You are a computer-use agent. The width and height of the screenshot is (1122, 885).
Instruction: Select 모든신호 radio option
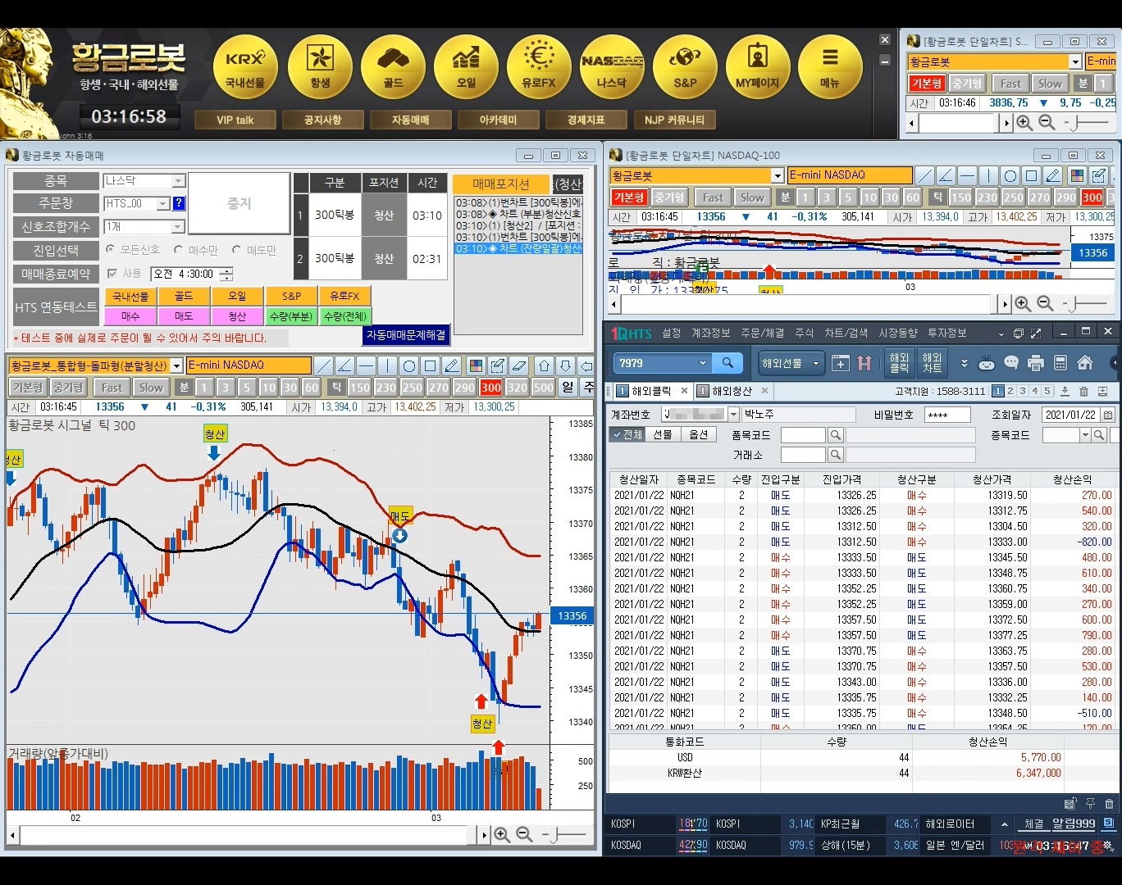[x=111, y=249]
